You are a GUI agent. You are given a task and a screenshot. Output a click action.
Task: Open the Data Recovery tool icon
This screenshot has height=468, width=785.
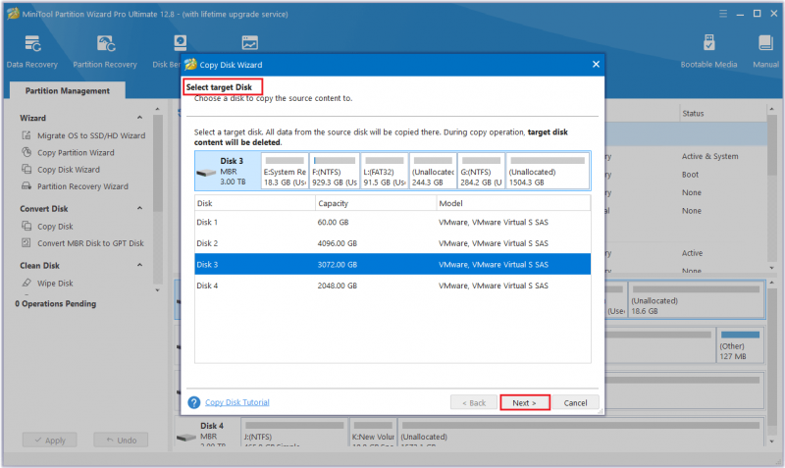32,44
